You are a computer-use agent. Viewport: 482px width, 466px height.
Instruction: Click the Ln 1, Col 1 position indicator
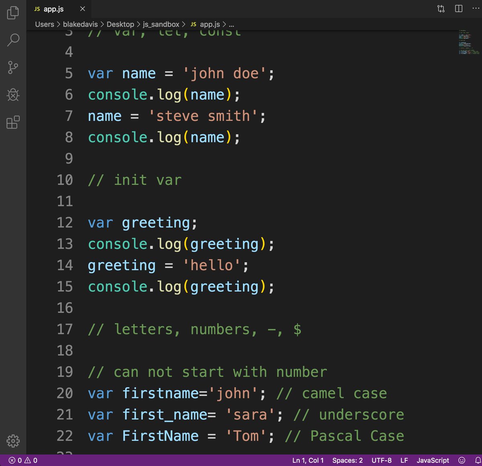click(308, 460)
